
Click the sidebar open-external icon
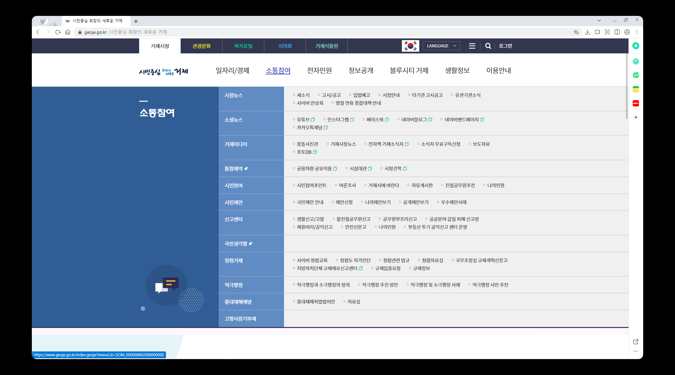[636, 342]
